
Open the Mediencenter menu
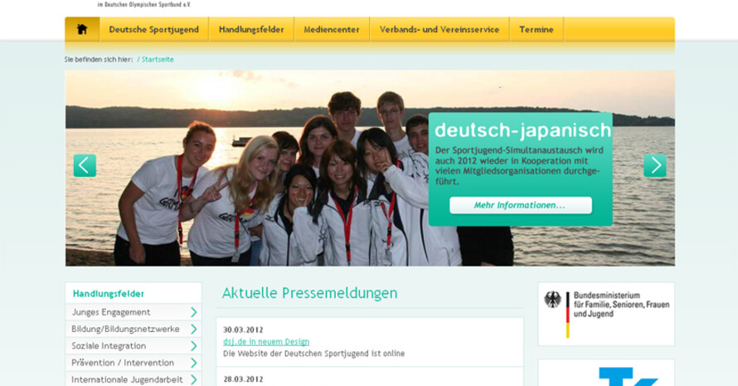coord(332,29)
